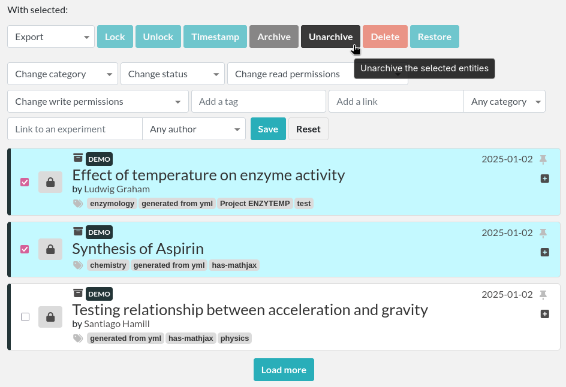Check the Testing relationship experiment checkbox
The width and height of the screenshot is (566, 387).
point(25,317)
